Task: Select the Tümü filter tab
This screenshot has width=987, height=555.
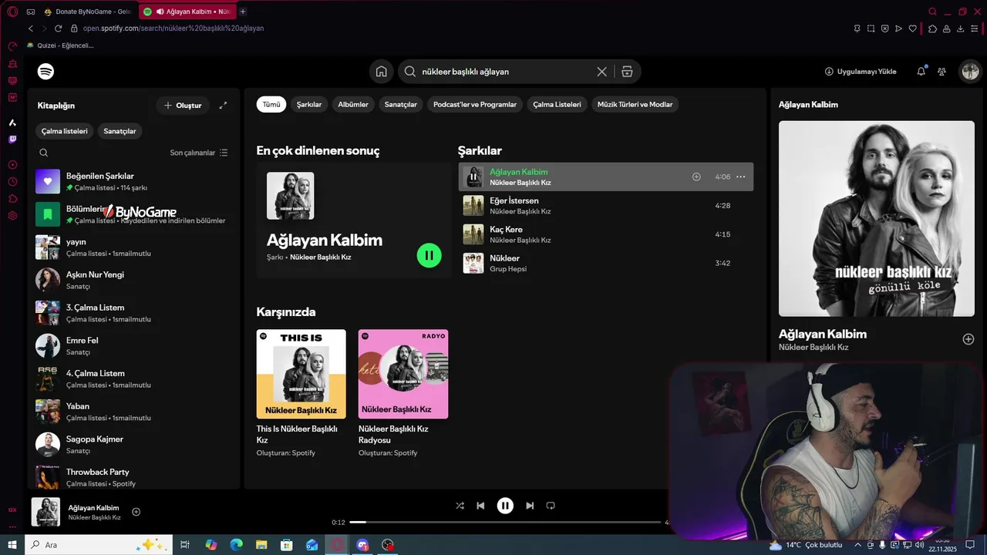Action: click(x=271, y=104)
